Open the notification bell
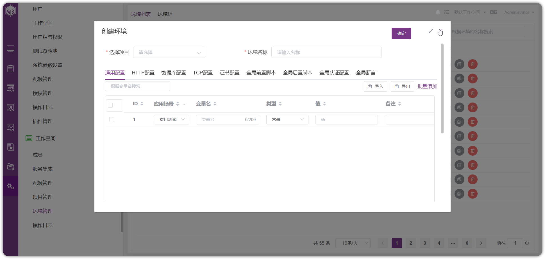 [x=438, y=12]
